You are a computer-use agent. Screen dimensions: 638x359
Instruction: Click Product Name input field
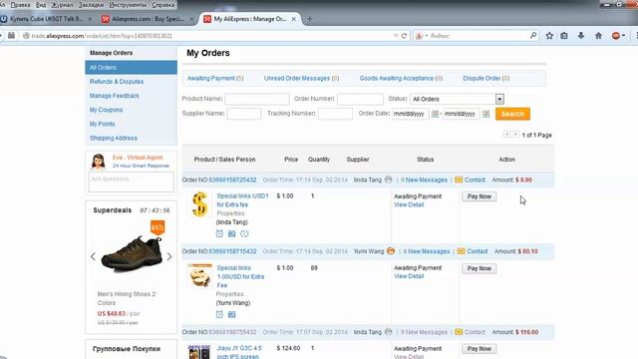pyautogui.click(x=257, y=99)
